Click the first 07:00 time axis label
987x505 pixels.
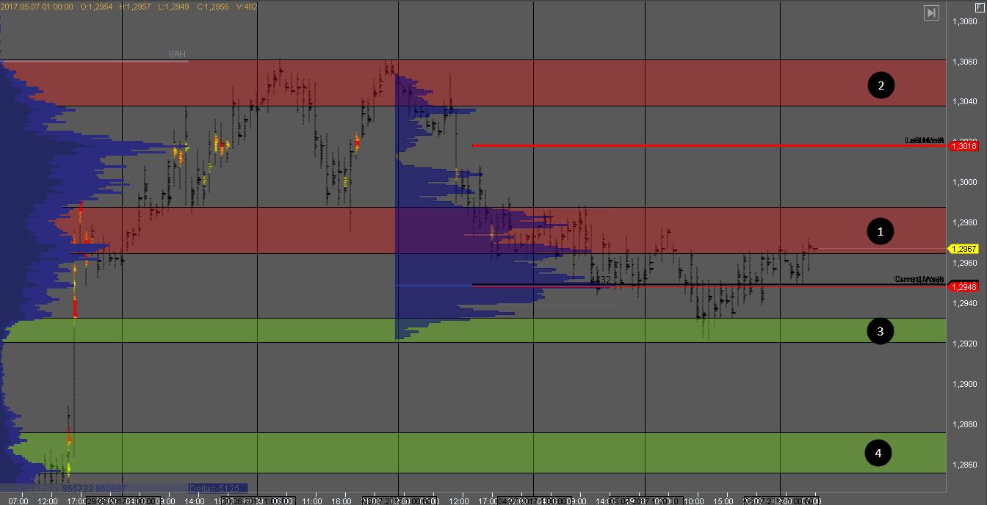pyautogui.click(x=21, y=501)
